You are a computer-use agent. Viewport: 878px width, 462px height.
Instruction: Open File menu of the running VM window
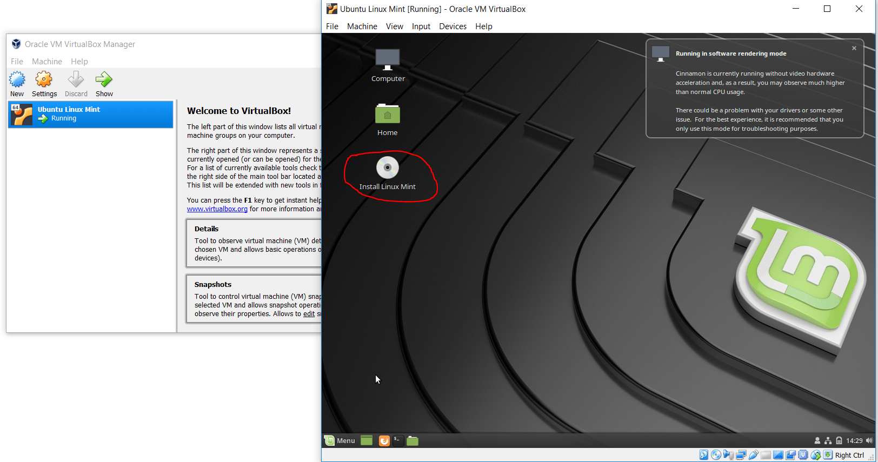(x=332, y=26)
